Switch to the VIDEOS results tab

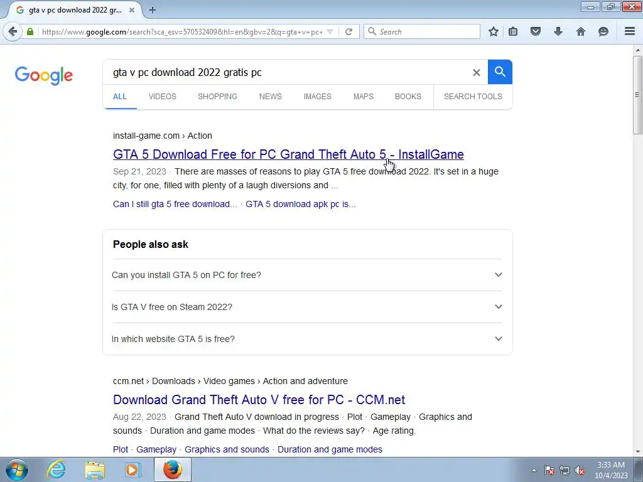click(x=163, y=96)
